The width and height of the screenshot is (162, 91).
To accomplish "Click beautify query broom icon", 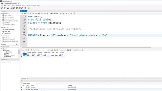I will (66, 13).
